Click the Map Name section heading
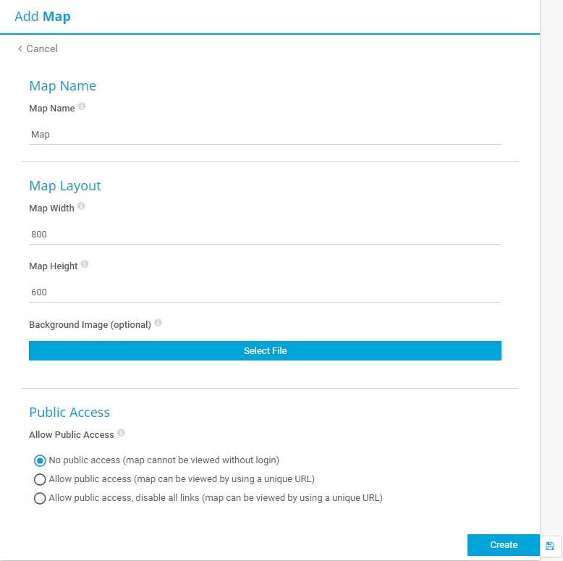The height and width of the screenshot is (561, 563). 62,86
